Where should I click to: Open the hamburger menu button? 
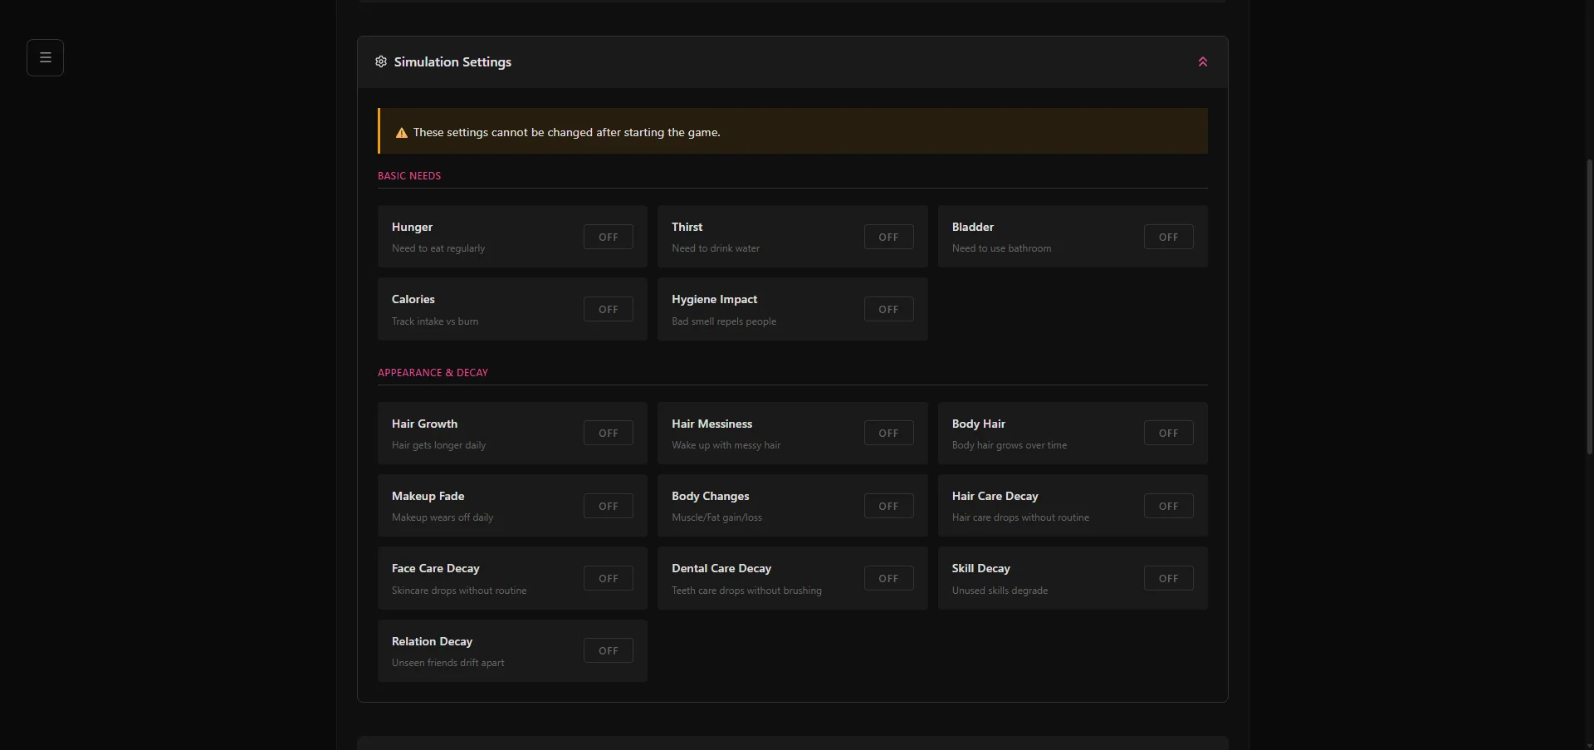click(x=45, y=57)
